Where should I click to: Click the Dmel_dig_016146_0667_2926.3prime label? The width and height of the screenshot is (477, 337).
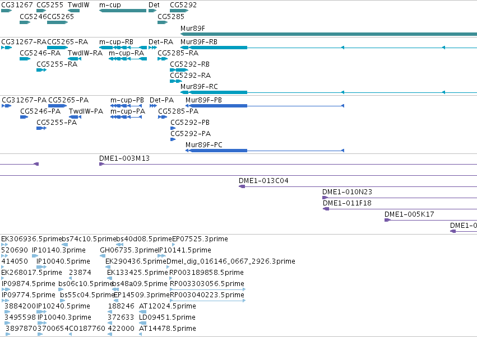pos(231,261)
